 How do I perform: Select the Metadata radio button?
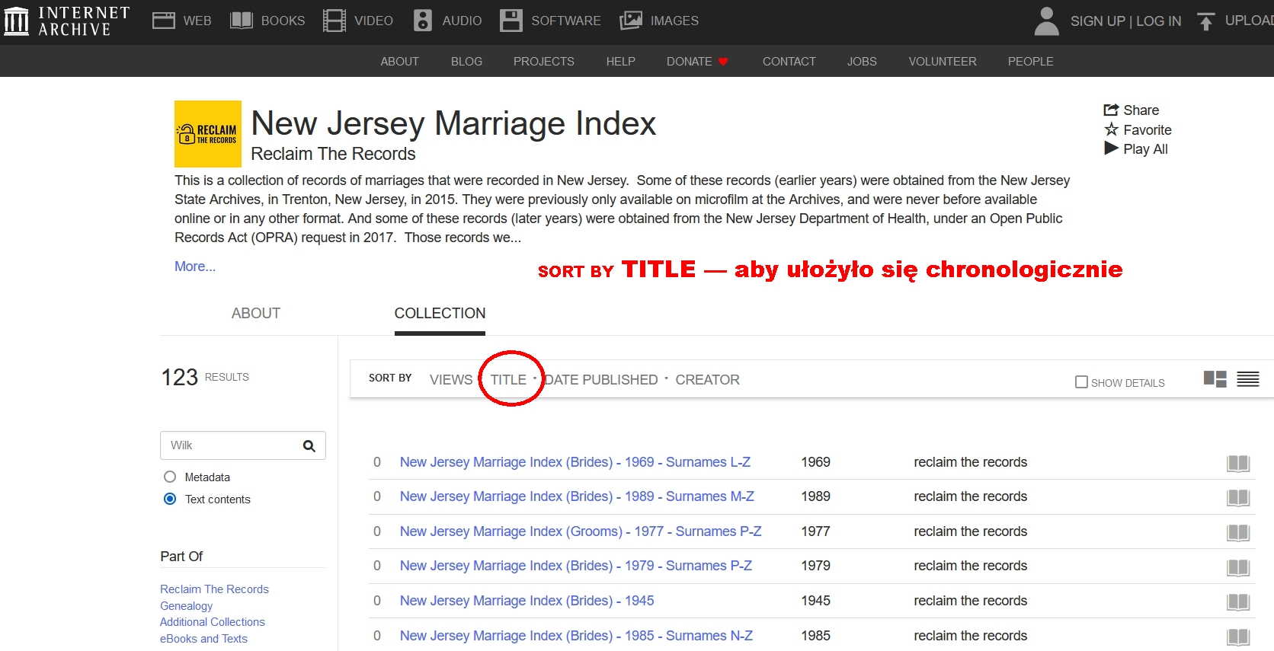(x=170, y=477)
